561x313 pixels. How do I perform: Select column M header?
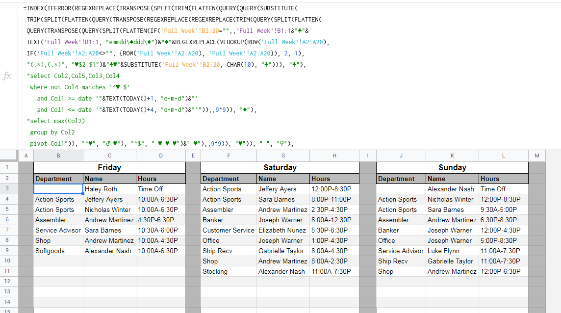536,156
